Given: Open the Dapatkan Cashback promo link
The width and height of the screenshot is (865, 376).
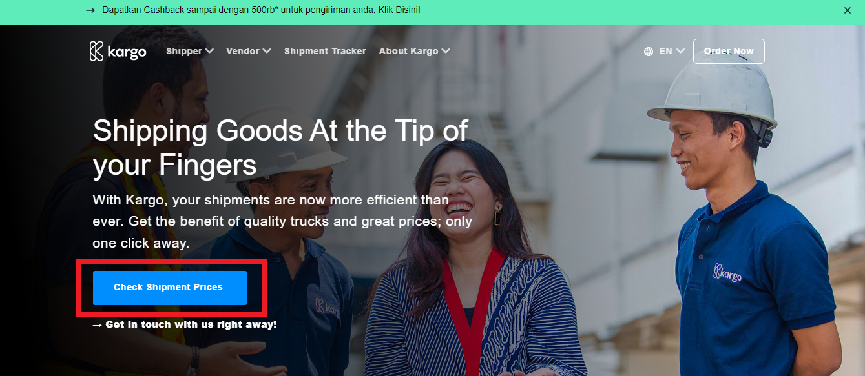Looking at the screenshot, I should pos(261,10).
